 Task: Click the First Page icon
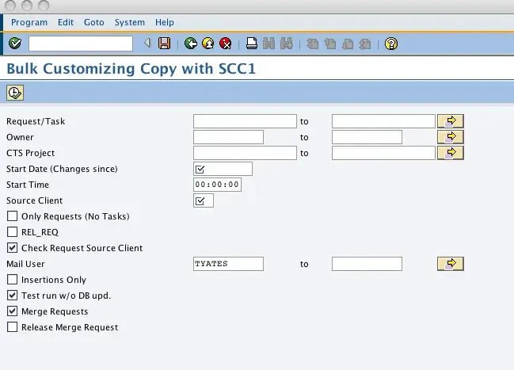[312, 44]
